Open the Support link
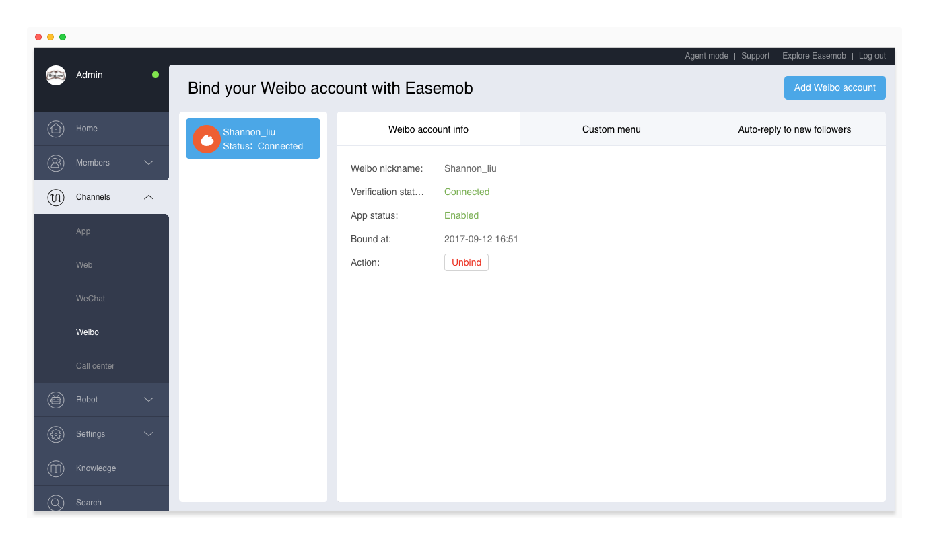The width and height of the screenshot is (929, 545). pyautogui.click(x=755, y=56)
